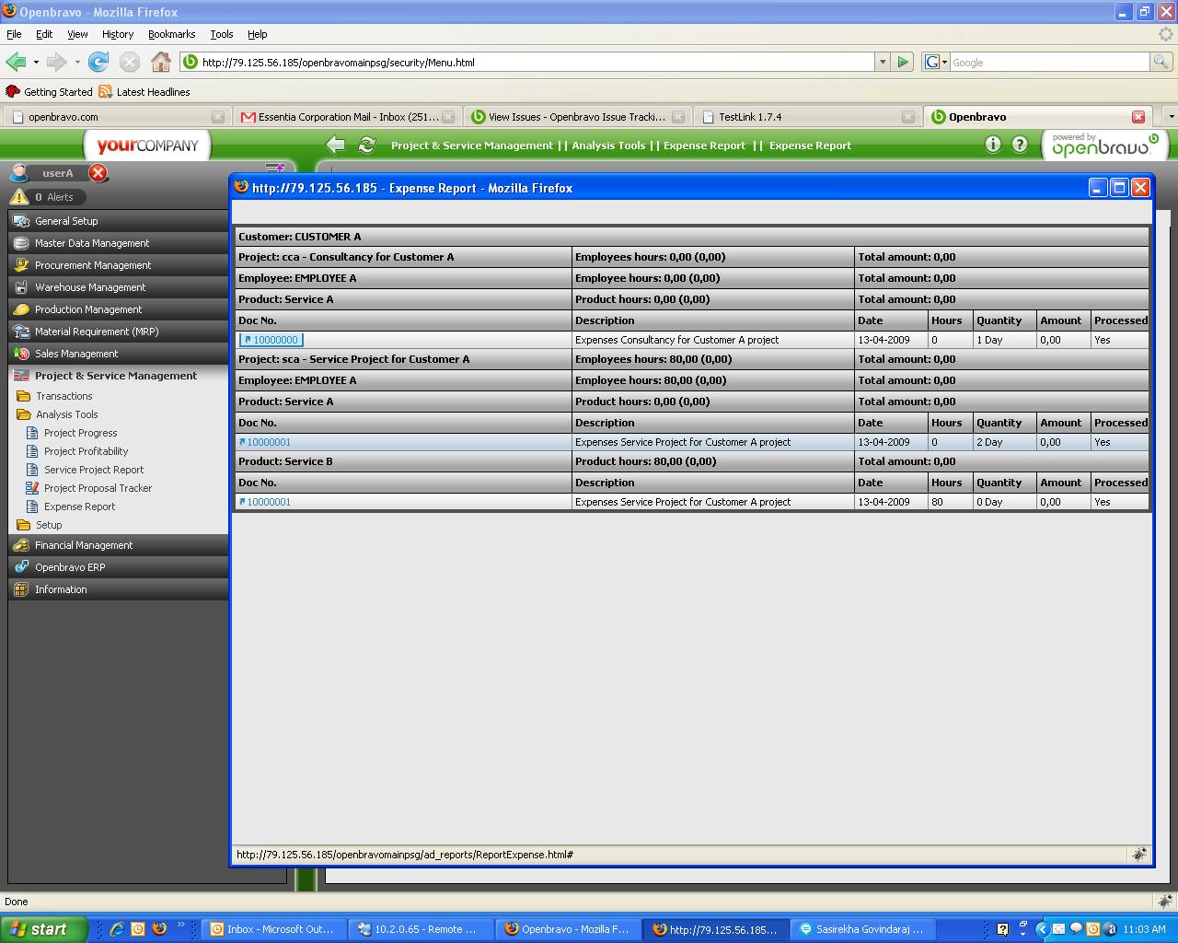Open the Help question mark icon
Image resolution: width=1178 pixels, height=943 pixels.
coord(1020,145)
